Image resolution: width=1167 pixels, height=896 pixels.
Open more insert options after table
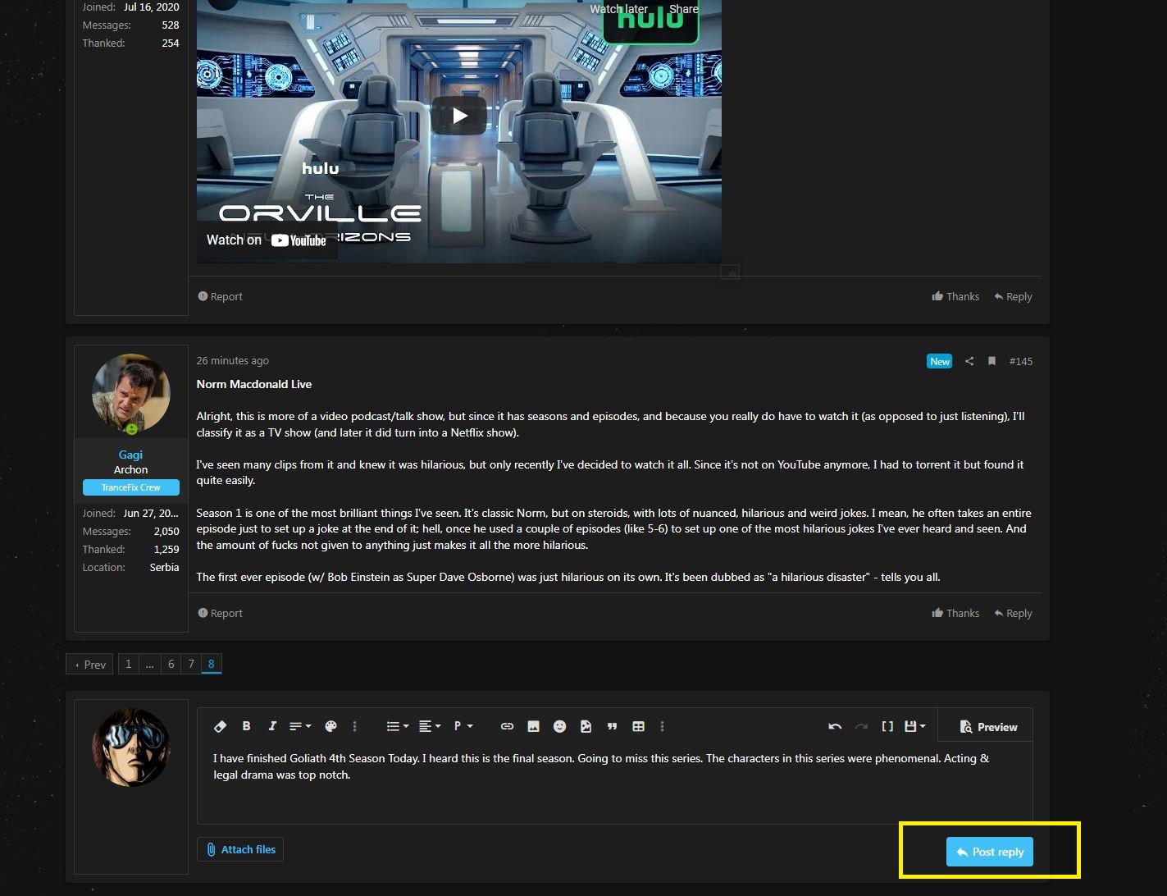tap(662, 726)
